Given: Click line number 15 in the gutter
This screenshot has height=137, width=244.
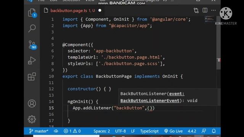Looking at the screenshot, I should [x=51, y=108].
